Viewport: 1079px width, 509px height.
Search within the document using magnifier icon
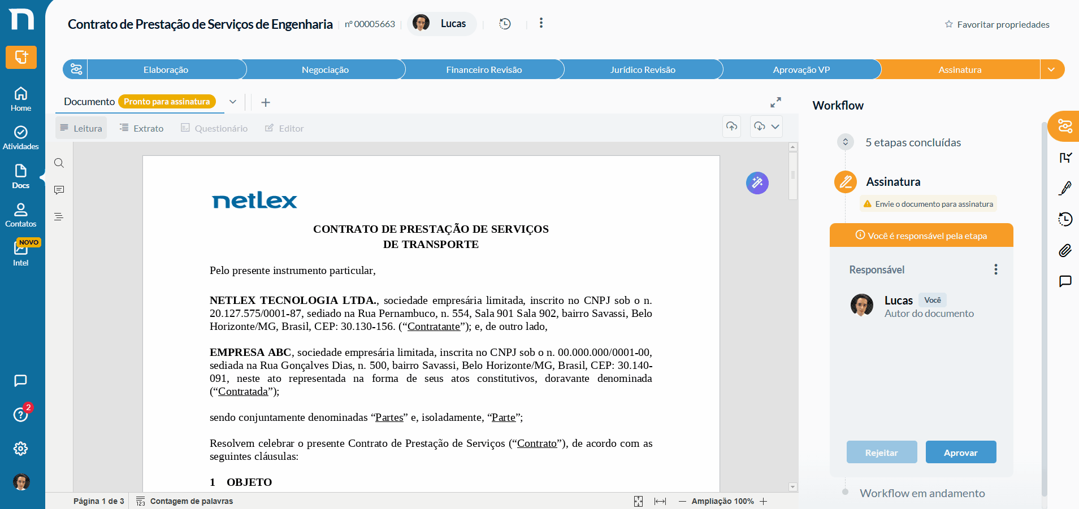tap(59, 163)
